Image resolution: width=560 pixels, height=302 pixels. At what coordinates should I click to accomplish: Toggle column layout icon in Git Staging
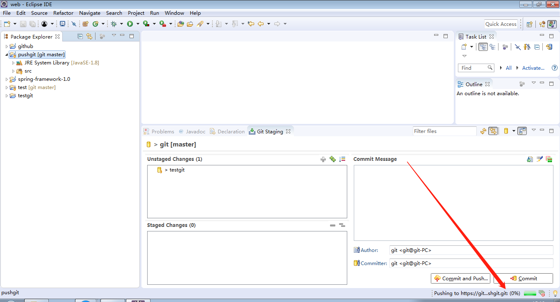coord(522,131)
